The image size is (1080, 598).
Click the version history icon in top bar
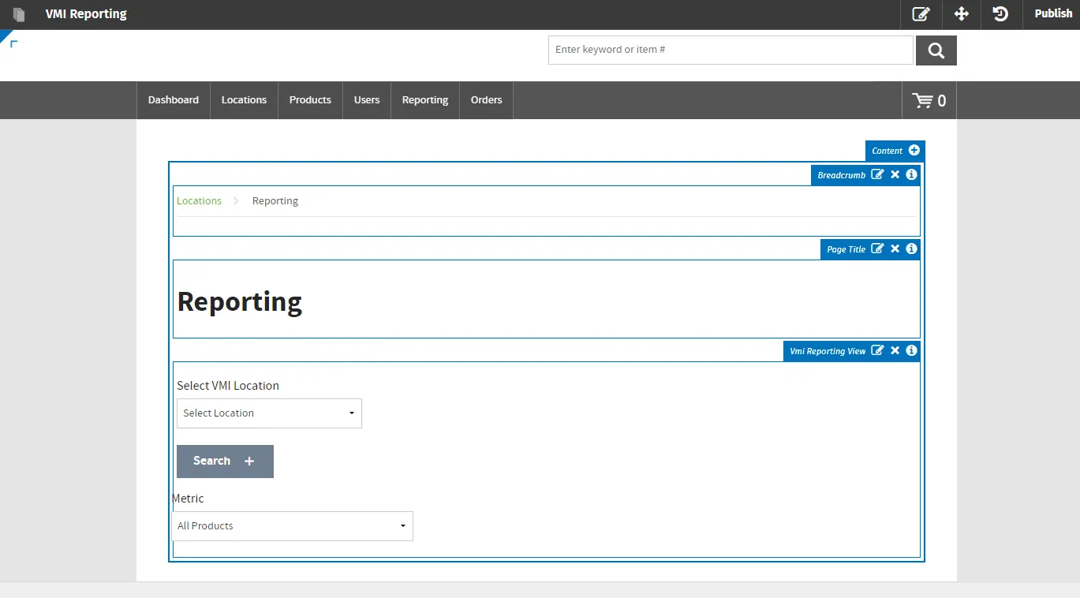[x=1001, y=14]
